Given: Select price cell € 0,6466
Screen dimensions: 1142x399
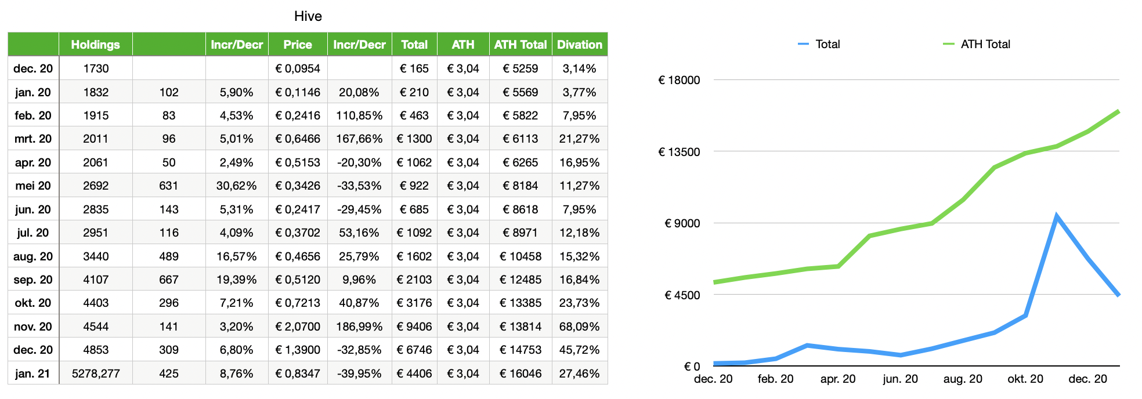Looking at the screenshot, I should (x=298, y=139).
